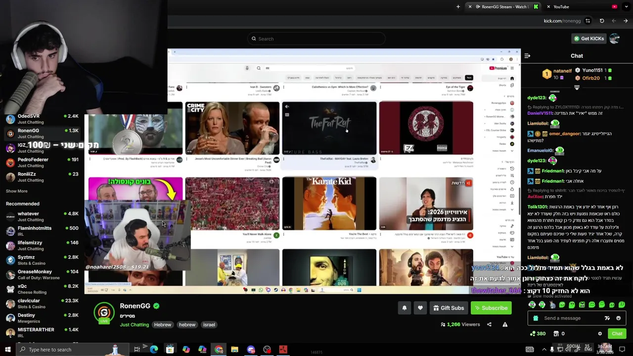Open PedroFederer channel in sidebar

click(42, 162)
